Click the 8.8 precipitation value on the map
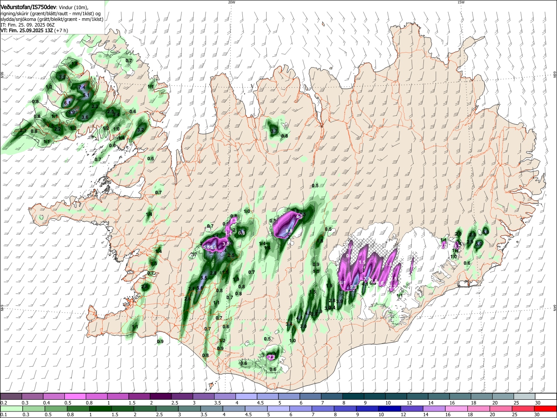This screenshot has height=418, width=557. pyautogui.click(x=289, y=231)
